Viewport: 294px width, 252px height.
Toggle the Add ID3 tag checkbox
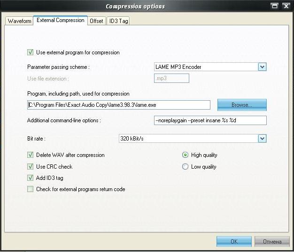coord(31,178)
